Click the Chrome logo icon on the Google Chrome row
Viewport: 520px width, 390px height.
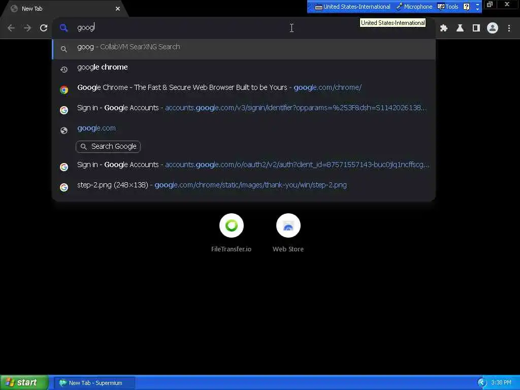[64, 90]
